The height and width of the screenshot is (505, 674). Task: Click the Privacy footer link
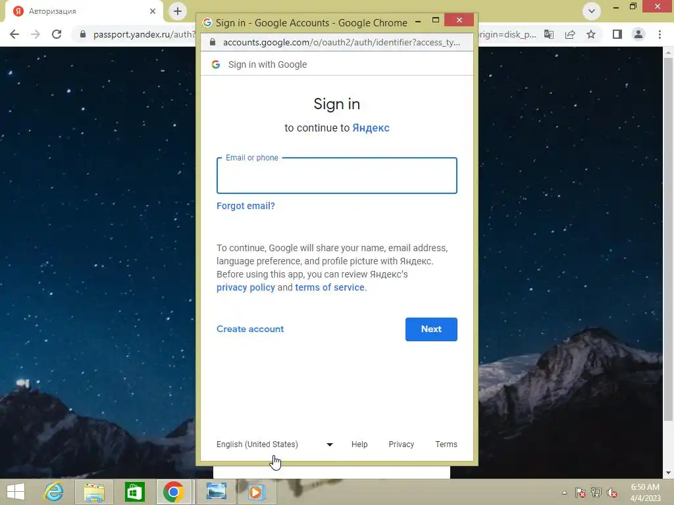point(401,445)
